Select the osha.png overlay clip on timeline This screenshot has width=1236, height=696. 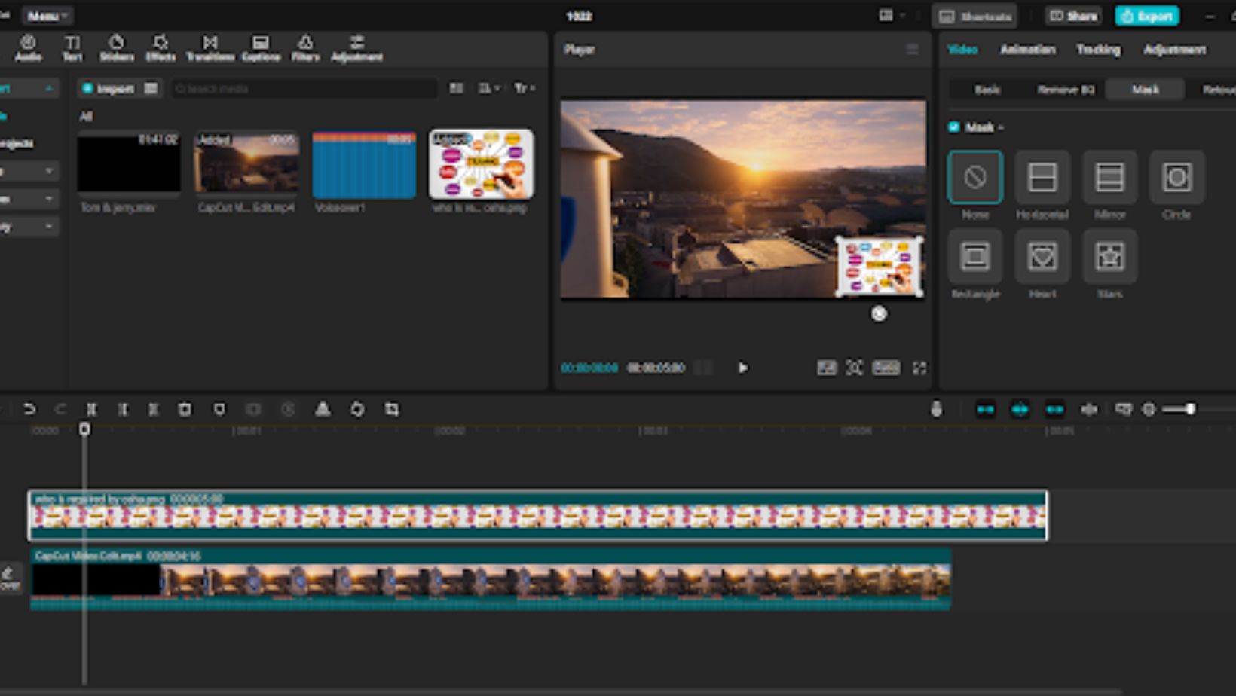pos(538,515)
